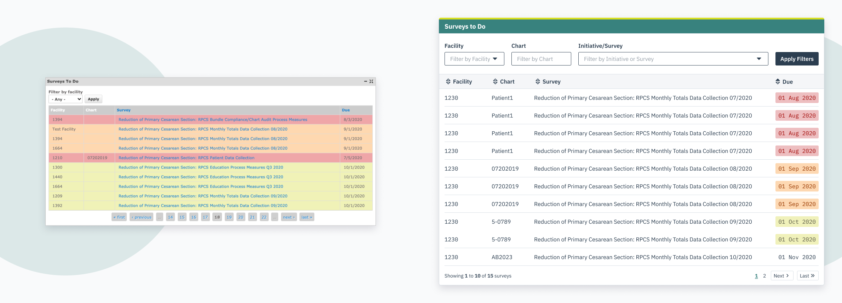Click the Filter by Chart input field
Screen dimensions: 842x303
pos(541,59)
